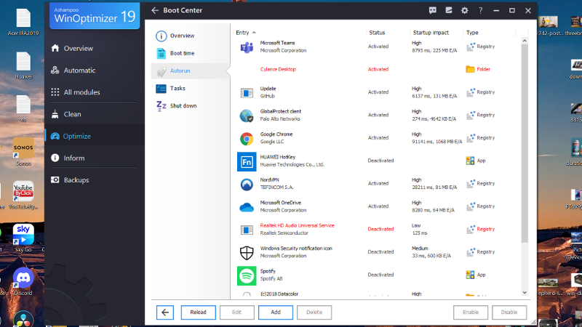Select Windows Security notification icon entry text
Image resolution: width=582 pixels, height=327 pixels.
pos(296,249)
